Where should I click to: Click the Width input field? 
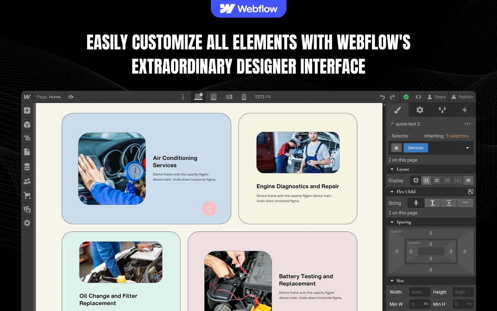click(x=419, y=292)
